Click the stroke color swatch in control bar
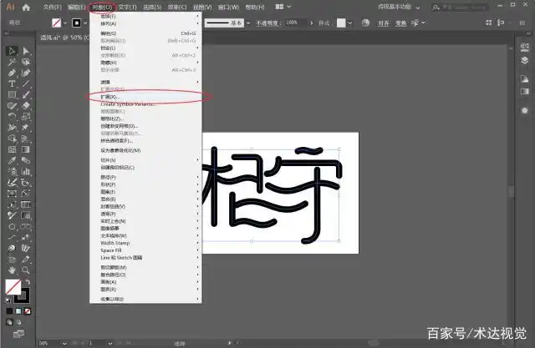The width and height of the screenshot is (535, 348). [76, 23]
